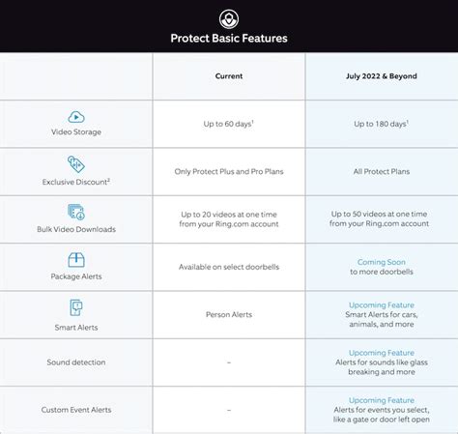Click the Video Storage cloud play icon
This screenshot has width=458, height=434.
[76, 117]
